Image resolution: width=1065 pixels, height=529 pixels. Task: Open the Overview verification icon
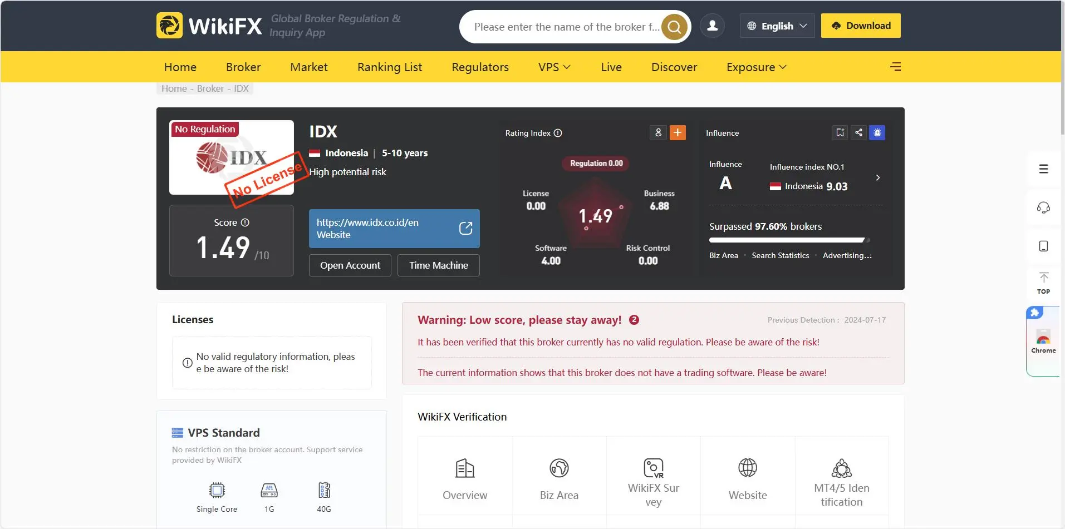[x=465, y=468]
